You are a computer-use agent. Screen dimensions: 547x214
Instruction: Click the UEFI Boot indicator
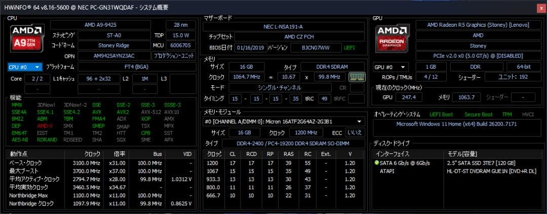[441, 114]
